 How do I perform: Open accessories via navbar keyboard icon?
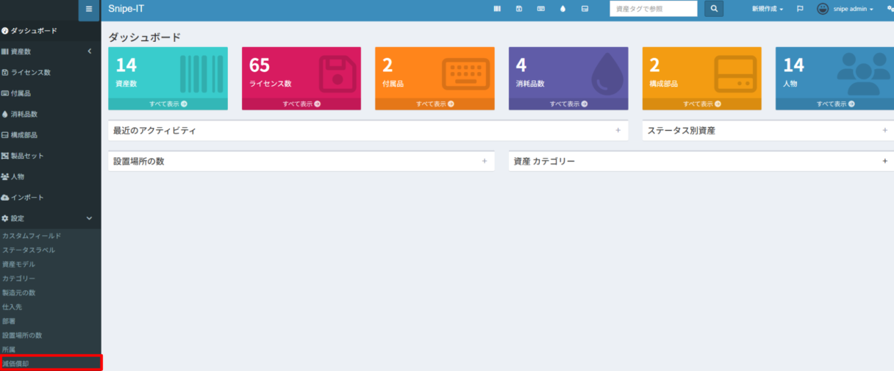[541, 9]
